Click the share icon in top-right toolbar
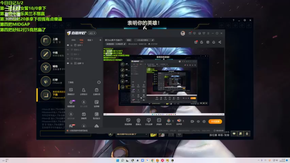Image resolution: width=290 pixels, height=163 pixels. pos(220,42)
